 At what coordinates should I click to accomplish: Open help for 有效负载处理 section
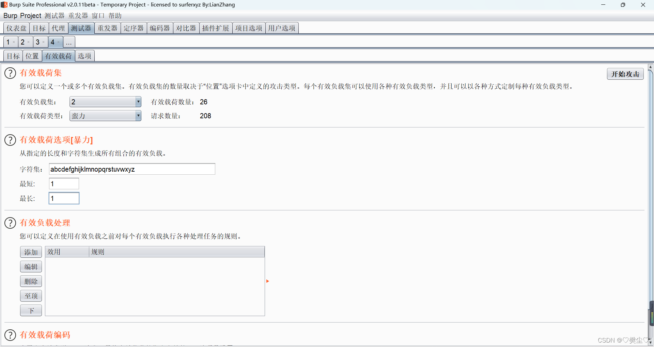click(x=10, y=223)
